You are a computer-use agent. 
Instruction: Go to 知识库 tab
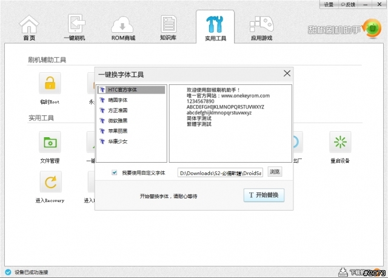(169, 27)
